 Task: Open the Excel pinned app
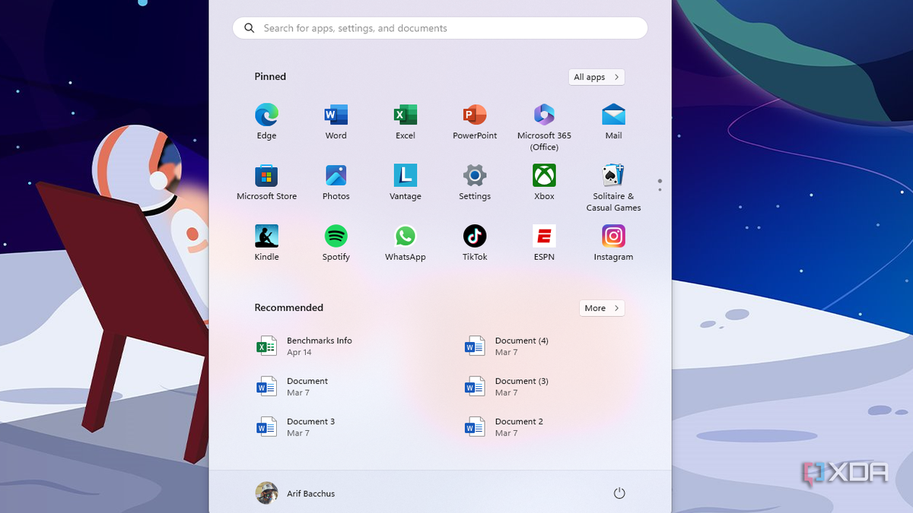[x=405, y=122]
